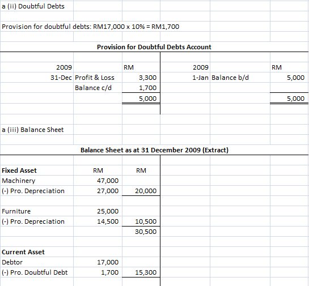Image resolution: width=309 pixels, height=286 pixels.
Task: Select the 'Provision for Doubtful Debts Account' title
Action: [x=154, y=47]
